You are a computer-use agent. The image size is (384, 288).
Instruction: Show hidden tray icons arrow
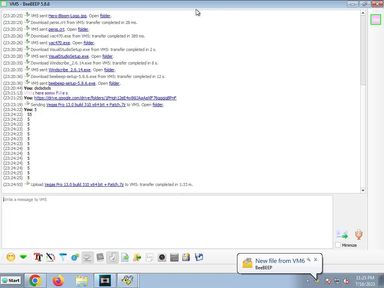click(x=307, y=281)
